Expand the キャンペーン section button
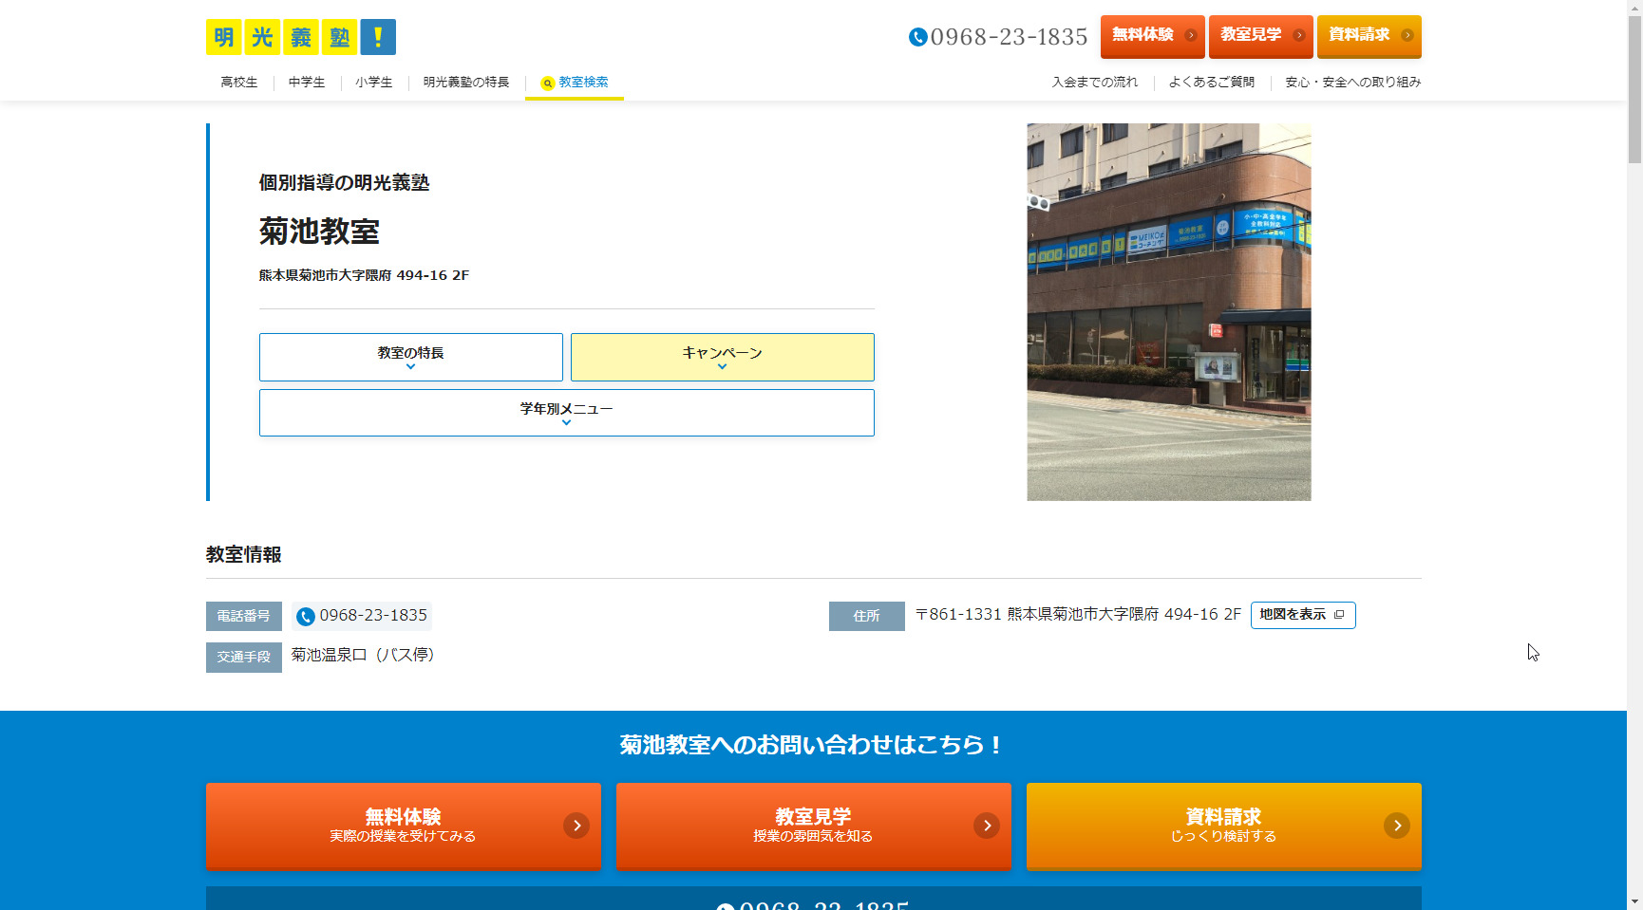Image resolution: width=1643 pixels, height=910 pixels. pos(723,357)
